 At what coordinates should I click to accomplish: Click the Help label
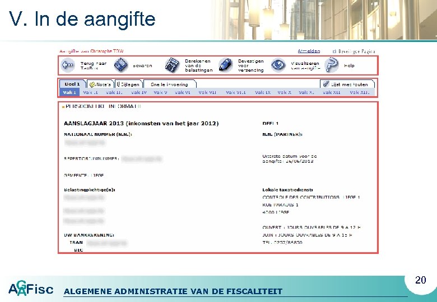349,65
